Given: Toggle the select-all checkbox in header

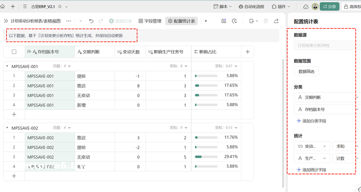Looking at the screenshot, I should pyautogui.click(x=14, y=52).
